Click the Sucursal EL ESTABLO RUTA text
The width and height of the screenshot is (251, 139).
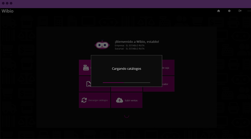coord(130,49)
